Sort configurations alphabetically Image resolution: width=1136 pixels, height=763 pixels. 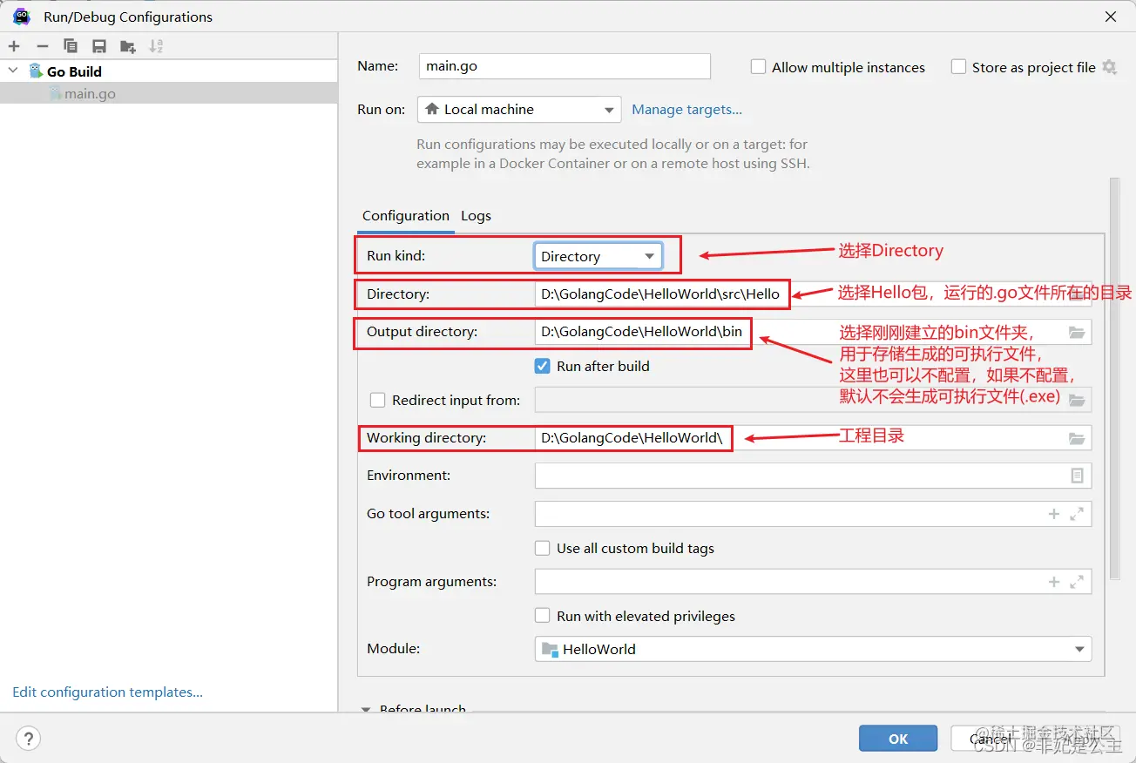(155, 46)
